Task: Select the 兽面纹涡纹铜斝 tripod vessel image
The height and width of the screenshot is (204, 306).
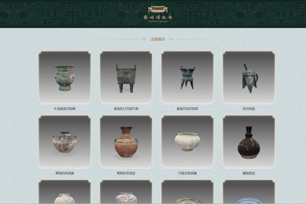Action: coord(187,78)
